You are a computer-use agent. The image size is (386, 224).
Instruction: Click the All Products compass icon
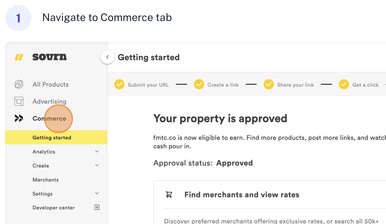pos(19,84)
